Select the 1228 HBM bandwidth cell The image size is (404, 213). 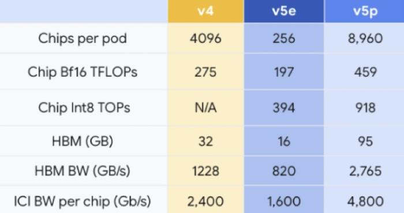click(x=205, y=171)
